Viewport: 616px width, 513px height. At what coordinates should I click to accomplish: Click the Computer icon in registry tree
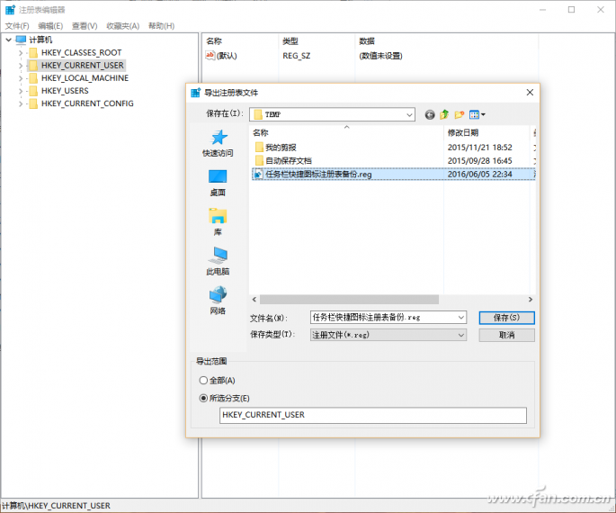click(21, 40)
